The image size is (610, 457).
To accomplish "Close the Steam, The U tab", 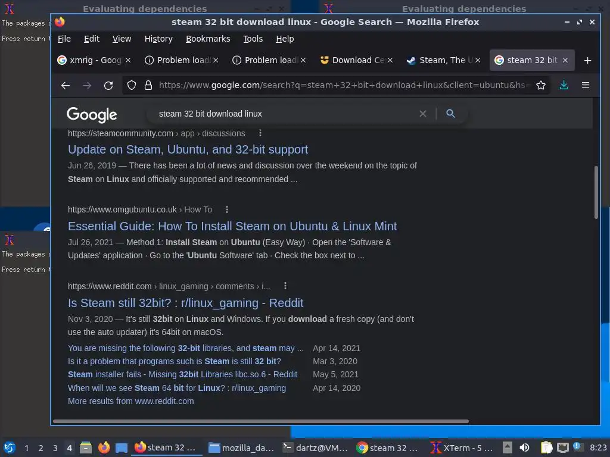I will 478,60.
